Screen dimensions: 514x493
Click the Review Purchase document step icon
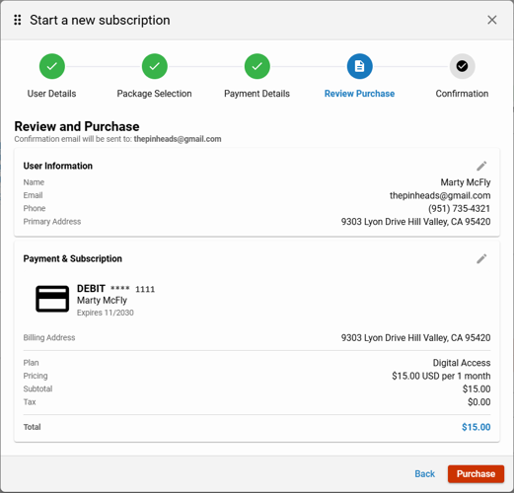(359, 66)
